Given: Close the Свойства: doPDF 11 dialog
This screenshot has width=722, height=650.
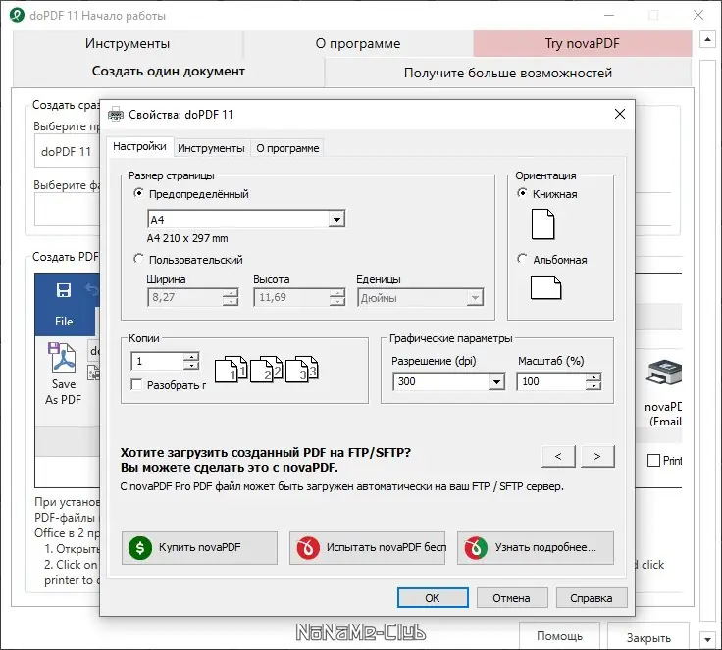Looking at the screenshot, I should 620,114.
